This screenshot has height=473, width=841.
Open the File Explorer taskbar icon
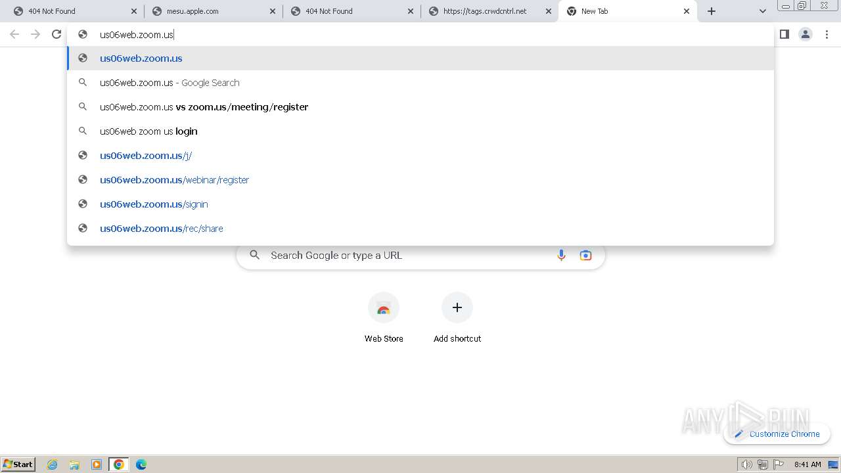(x=74, y=464)
